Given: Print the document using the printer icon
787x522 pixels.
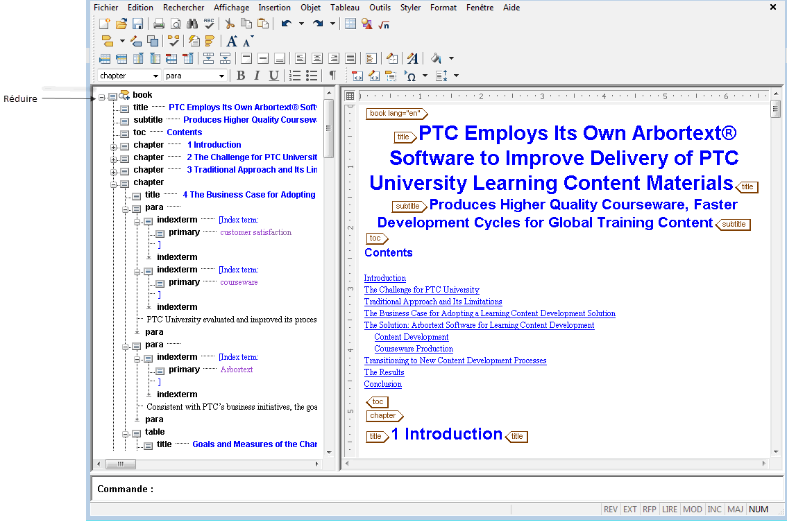Looking at the screenshot, I should pos(159,24).
